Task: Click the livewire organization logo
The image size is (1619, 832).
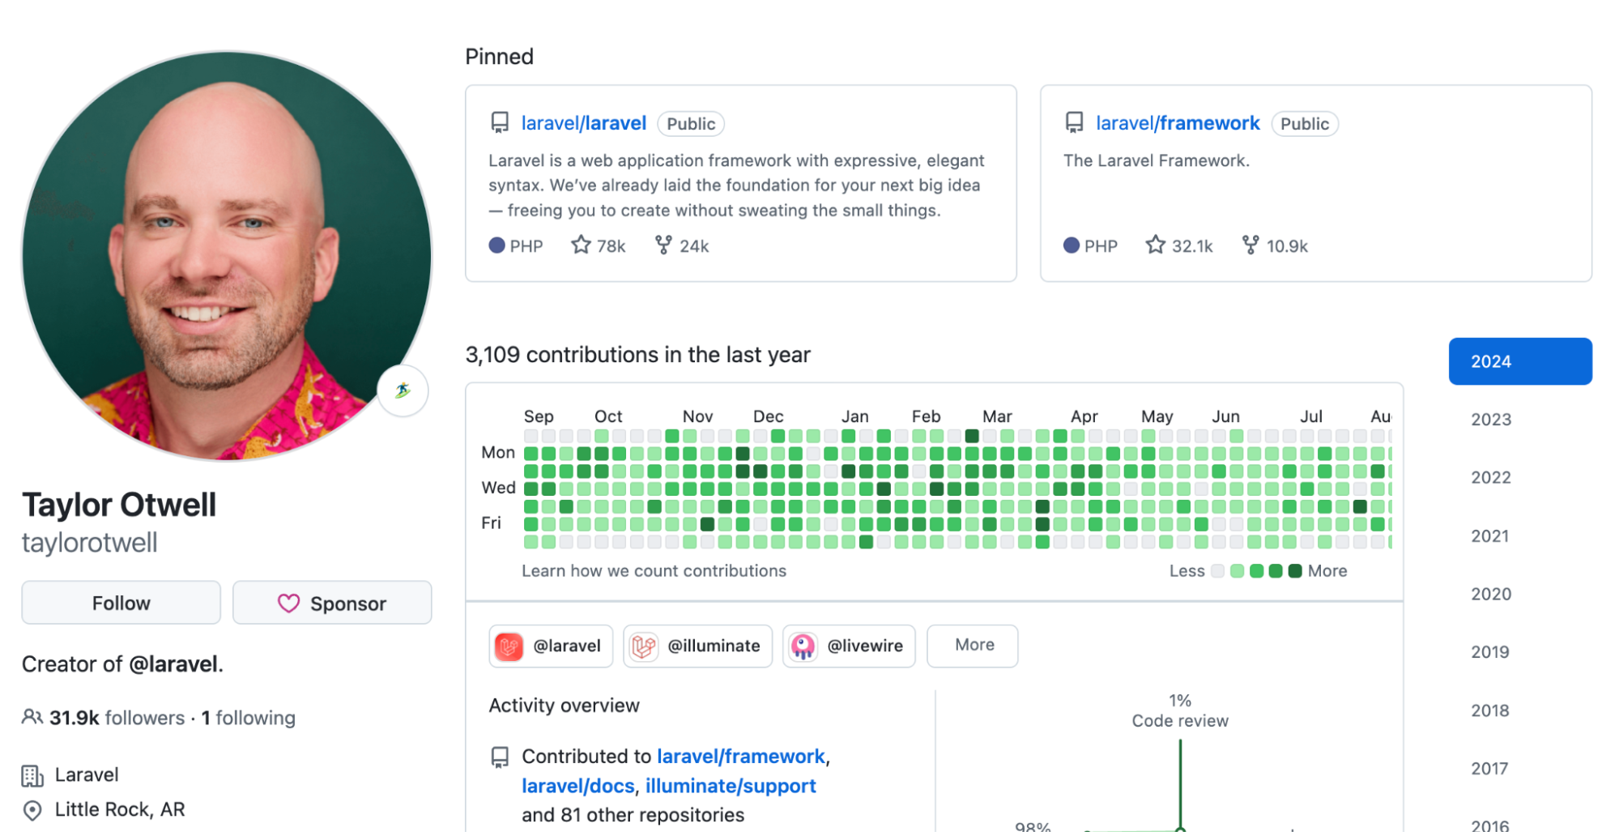Action: 803,646
